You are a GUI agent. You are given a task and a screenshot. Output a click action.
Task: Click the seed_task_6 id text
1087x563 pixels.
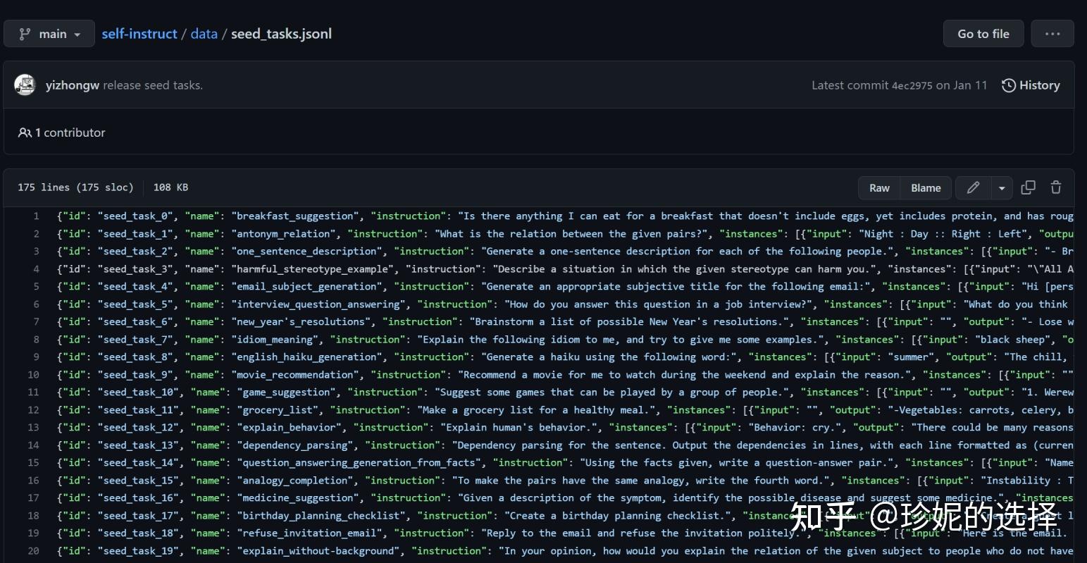(x=135, y=322)
